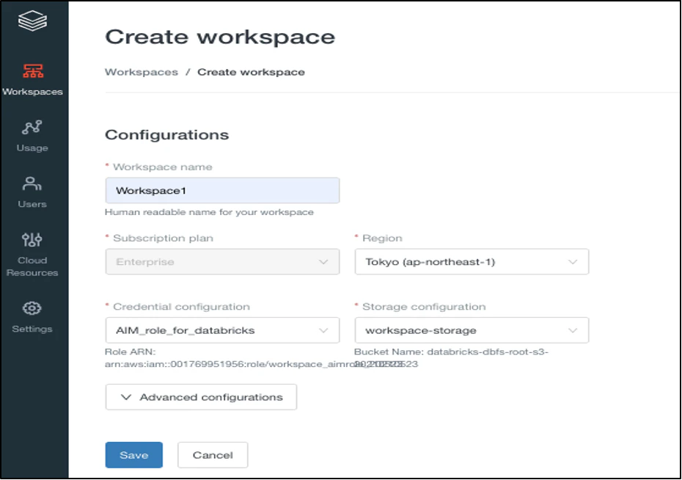This screenshot has width=682, height=480.
Task: Click the 'Configurations' section heading
Action: [167, 134]
